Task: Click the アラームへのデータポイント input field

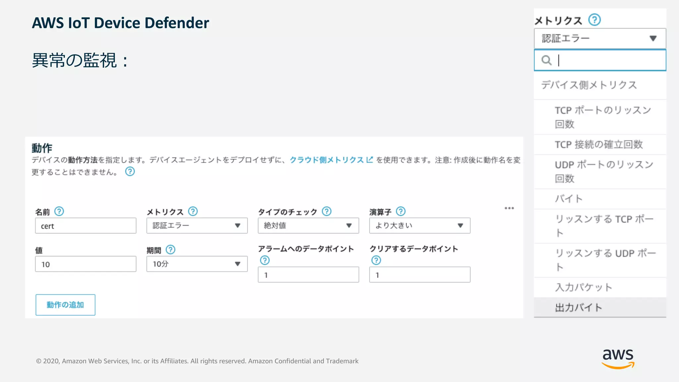Action: click(x=308, y=275)
